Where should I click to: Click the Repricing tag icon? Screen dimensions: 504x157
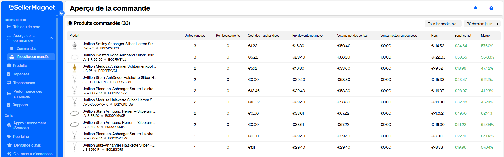9,137
